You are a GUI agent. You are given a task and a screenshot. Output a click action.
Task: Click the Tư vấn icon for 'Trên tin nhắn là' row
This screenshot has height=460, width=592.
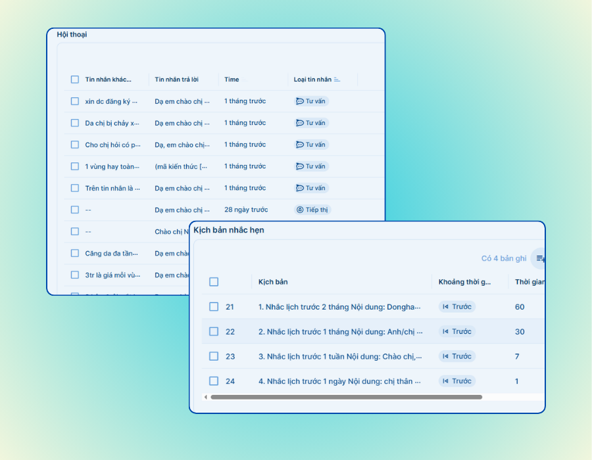(x=300, y=188)
